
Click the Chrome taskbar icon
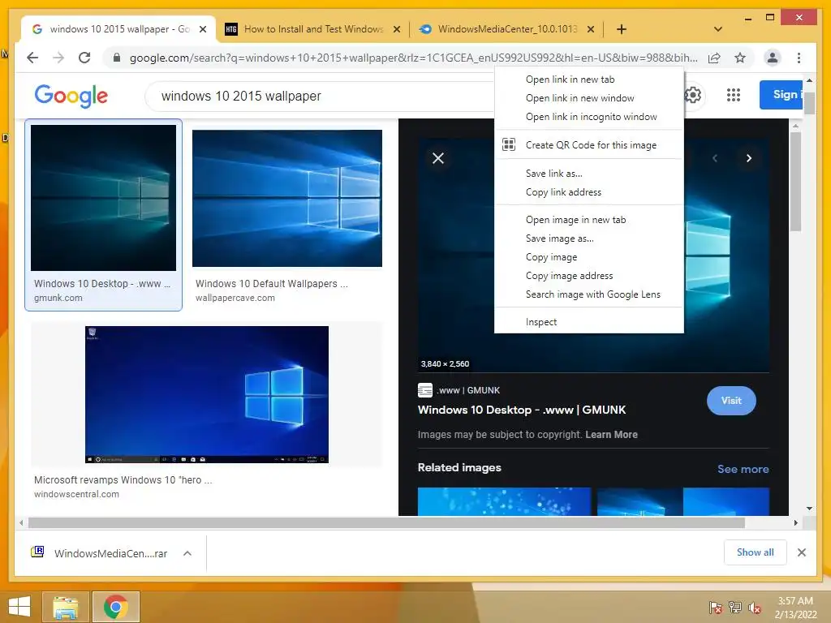[115, 607]
